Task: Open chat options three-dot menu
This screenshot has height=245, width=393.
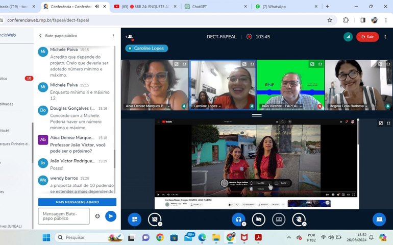Action: pyautogui.click(x=113, y=36)
